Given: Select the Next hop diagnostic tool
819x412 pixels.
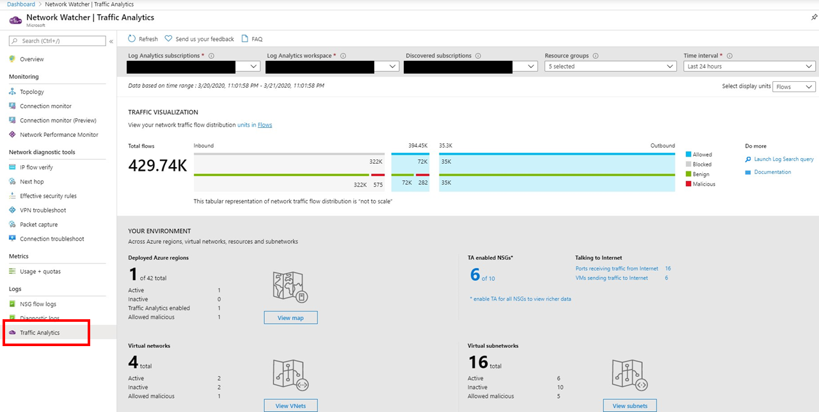Looking at the screenshot, I should [x=35, y=181].
